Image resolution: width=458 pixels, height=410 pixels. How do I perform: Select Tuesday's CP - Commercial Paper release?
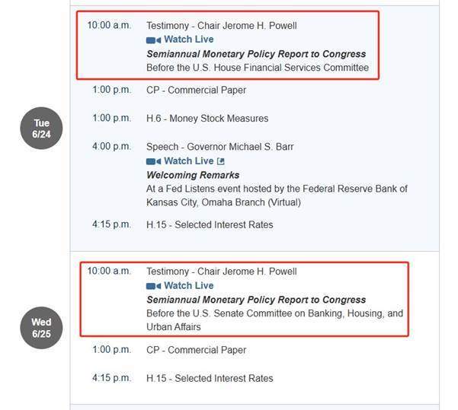(196, 90)
